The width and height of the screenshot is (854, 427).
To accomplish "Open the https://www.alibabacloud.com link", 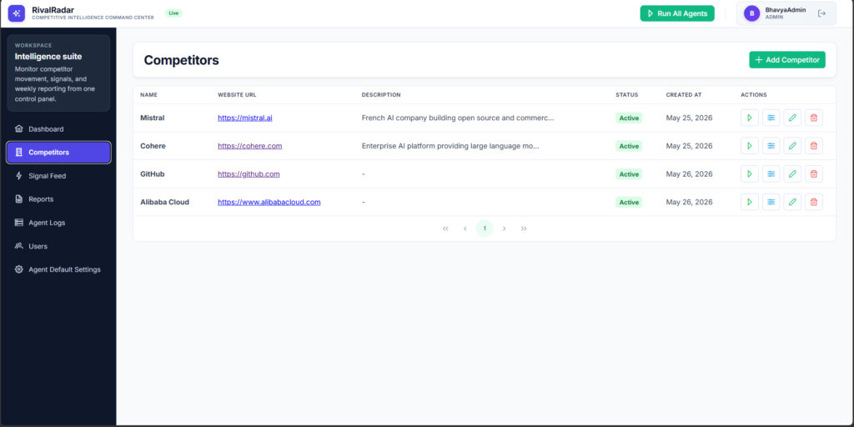I will pos(269,202).
